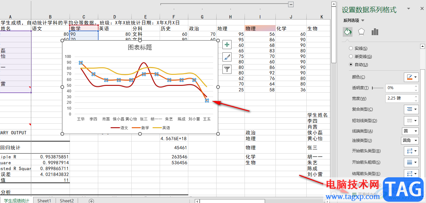Add a new sheet with plus button

pos(91,201)
